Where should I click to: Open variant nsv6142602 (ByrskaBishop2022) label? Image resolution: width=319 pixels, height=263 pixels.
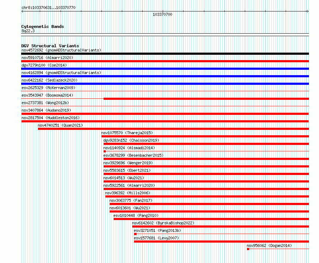[x=163, y=223]
